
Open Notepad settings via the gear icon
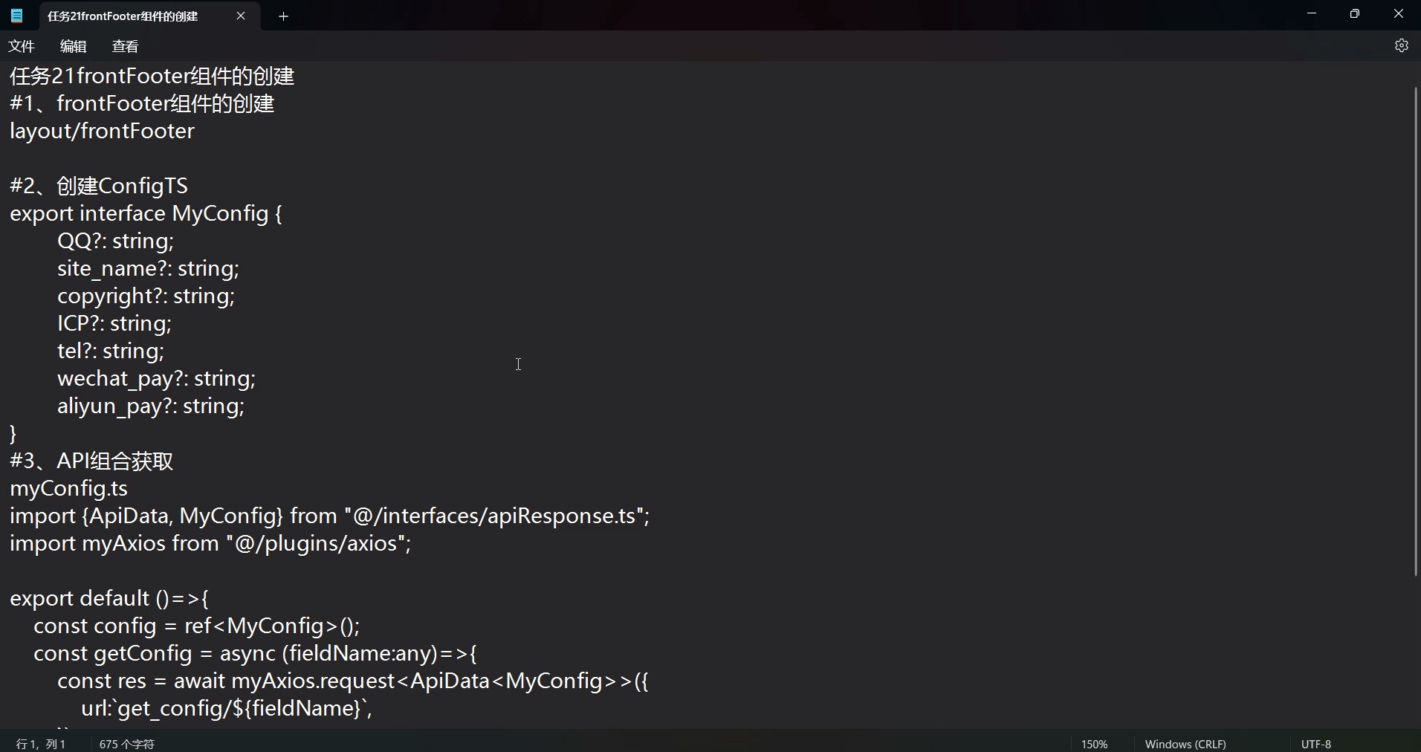pyautogui.click(x=1402, y=45)
